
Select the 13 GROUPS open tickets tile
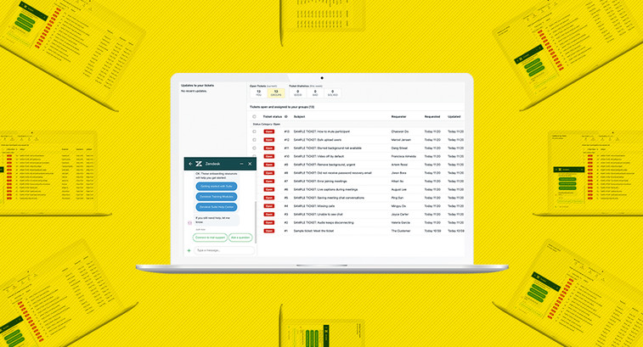click(x=276, y=93)
